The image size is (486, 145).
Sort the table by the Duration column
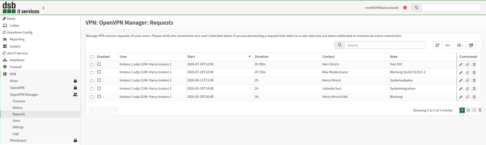coord(287,57)
